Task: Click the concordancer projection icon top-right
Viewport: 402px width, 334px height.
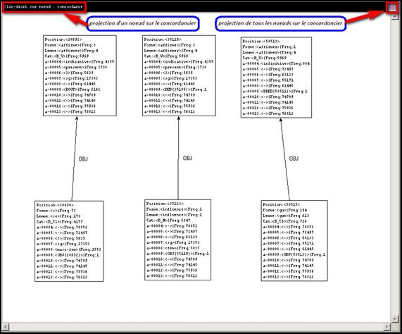Action: (392, 8)
